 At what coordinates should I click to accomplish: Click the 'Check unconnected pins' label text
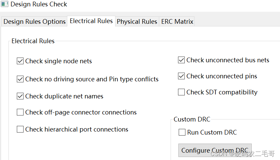click(222, 76)
